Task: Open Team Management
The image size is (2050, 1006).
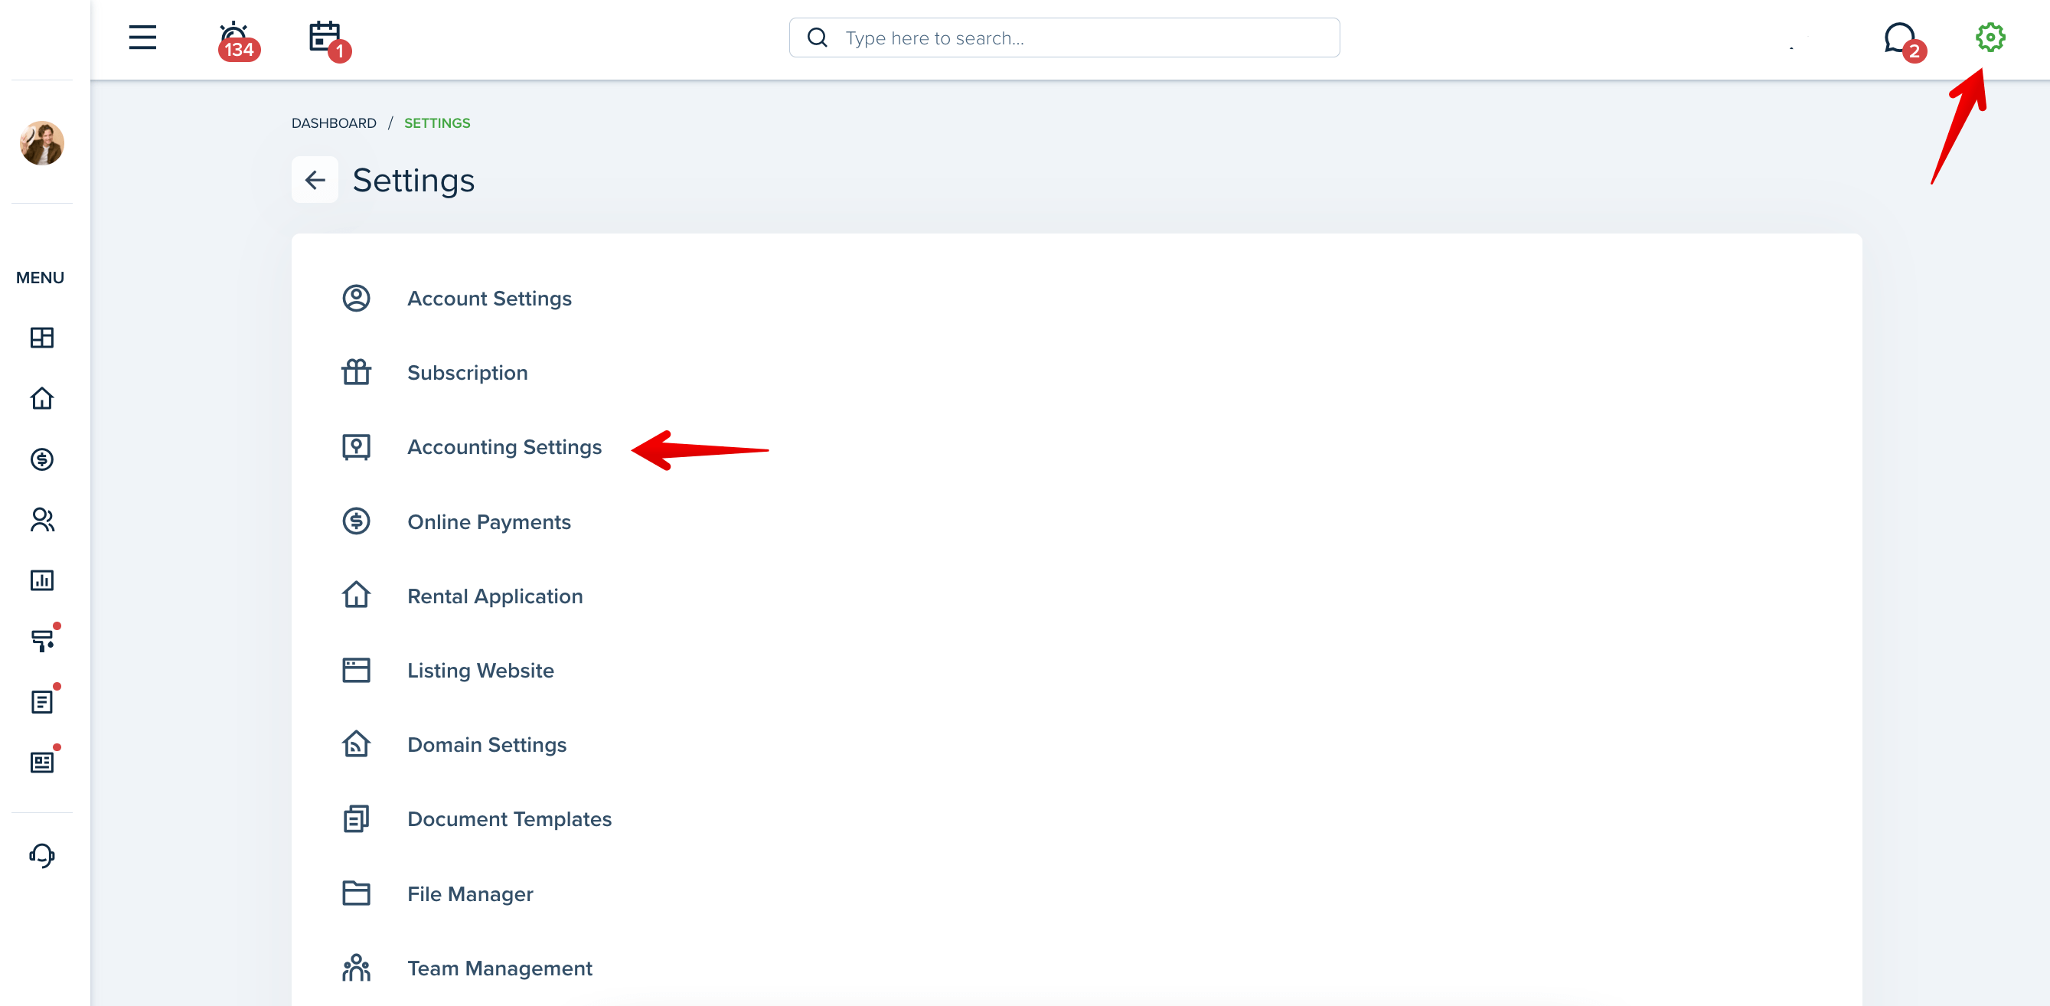Action: coord(500,968)
